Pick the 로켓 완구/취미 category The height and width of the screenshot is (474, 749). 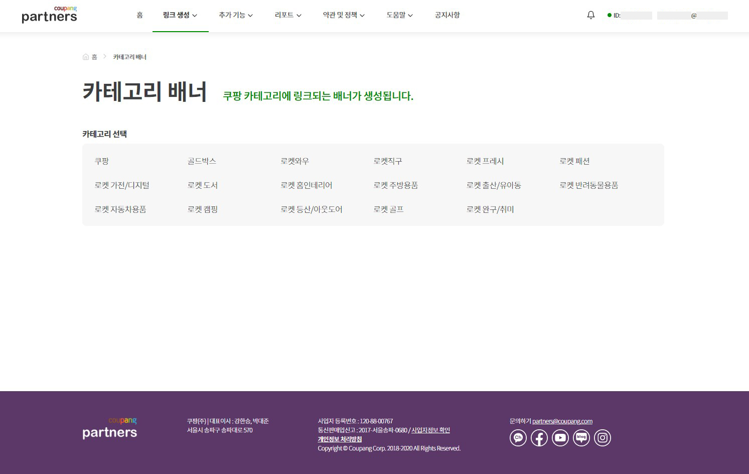[490, 209]
